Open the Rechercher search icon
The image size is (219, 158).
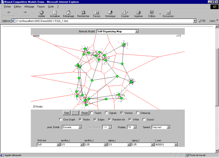[83, 13]
